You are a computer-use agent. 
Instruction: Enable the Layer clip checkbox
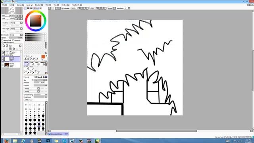(13, 40)
